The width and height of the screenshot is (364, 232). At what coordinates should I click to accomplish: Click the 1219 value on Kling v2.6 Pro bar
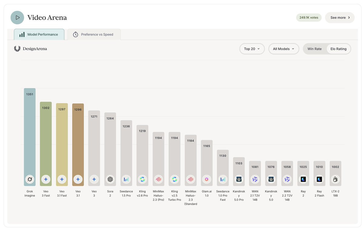pos(142,131)
